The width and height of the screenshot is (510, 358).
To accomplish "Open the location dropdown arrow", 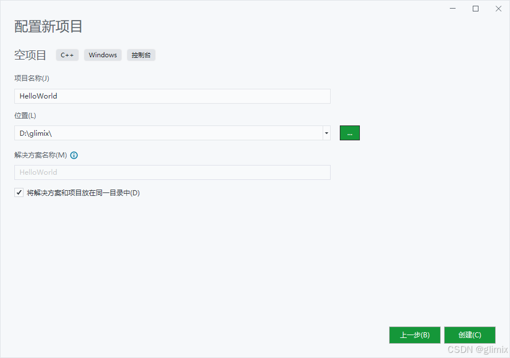I will click(x=326, y=132).
